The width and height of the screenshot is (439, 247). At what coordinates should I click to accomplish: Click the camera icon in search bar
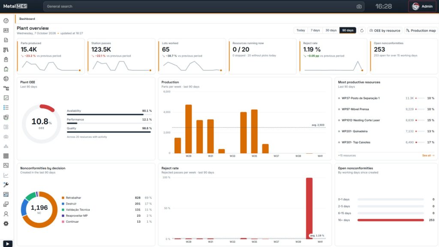pyautogui.click(x=359, y=6)
